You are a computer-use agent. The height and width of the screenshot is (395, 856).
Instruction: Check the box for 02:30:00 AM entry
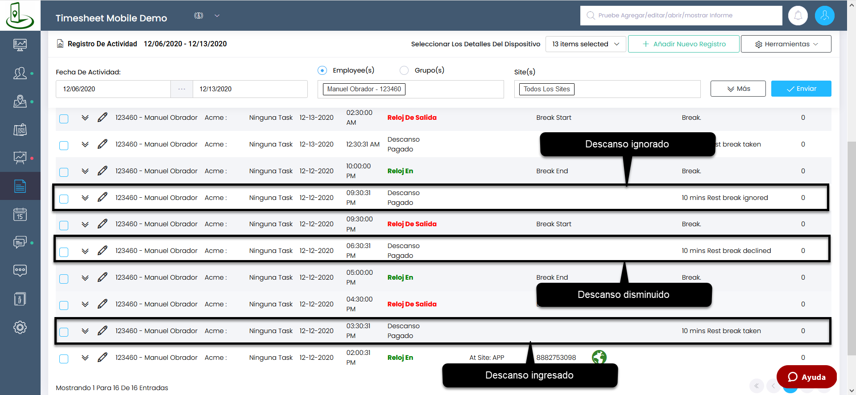(64, 118)
